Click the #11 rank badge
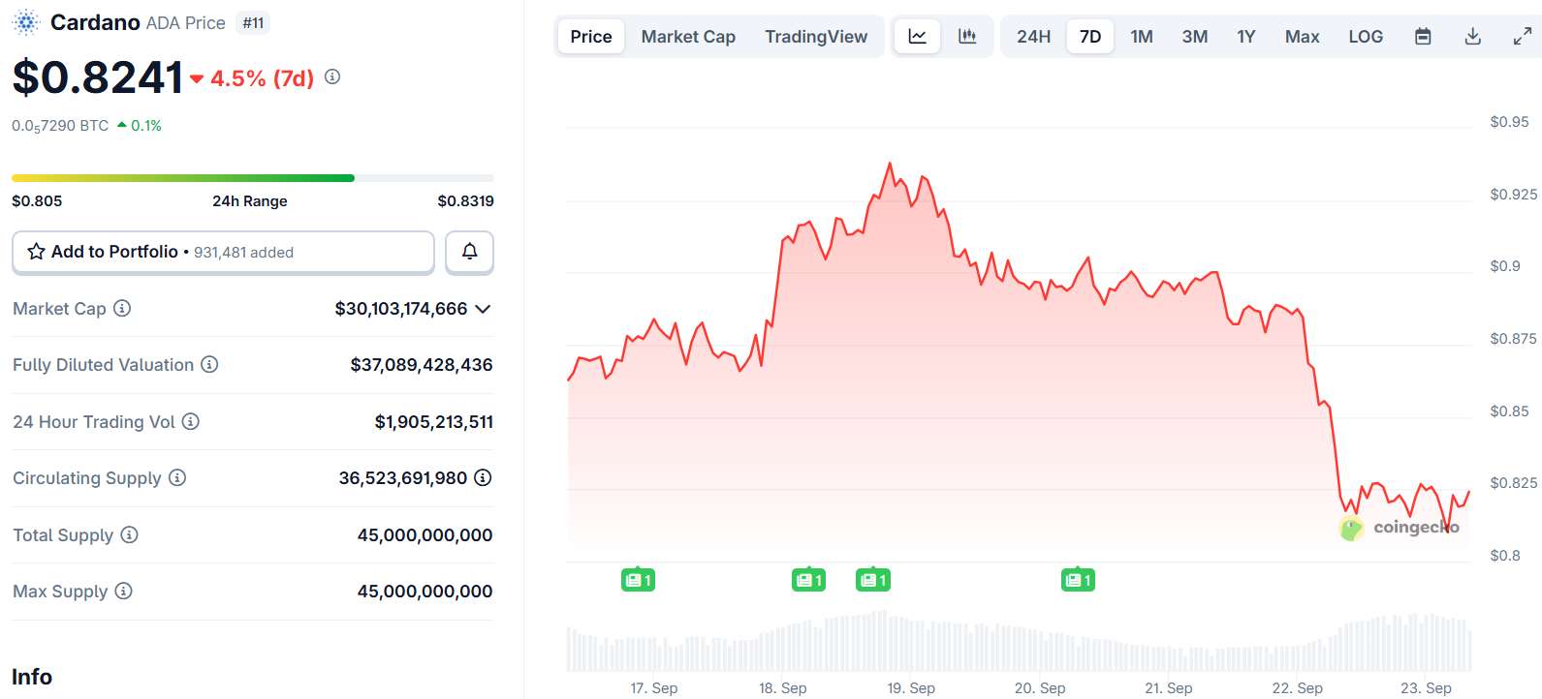Image resolution: width=1542 pixels, height=699 pixels. (254, 23)
